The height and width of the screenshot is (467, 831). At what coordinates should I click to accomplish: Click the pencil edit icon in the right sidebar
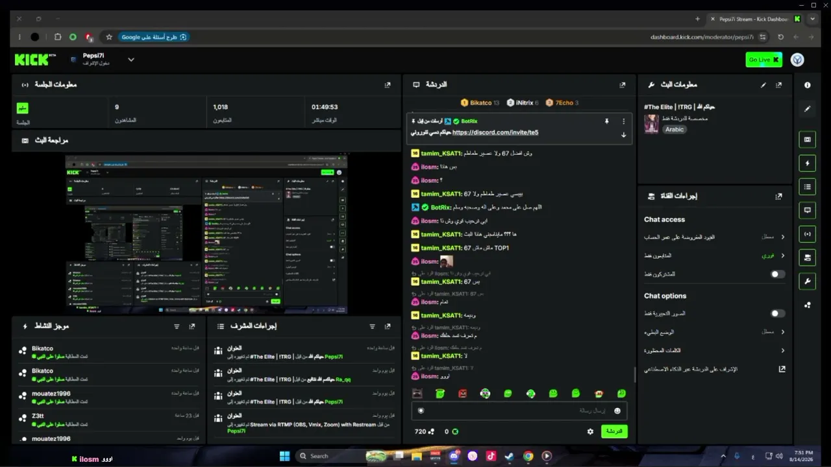click(x=807, y=109)
